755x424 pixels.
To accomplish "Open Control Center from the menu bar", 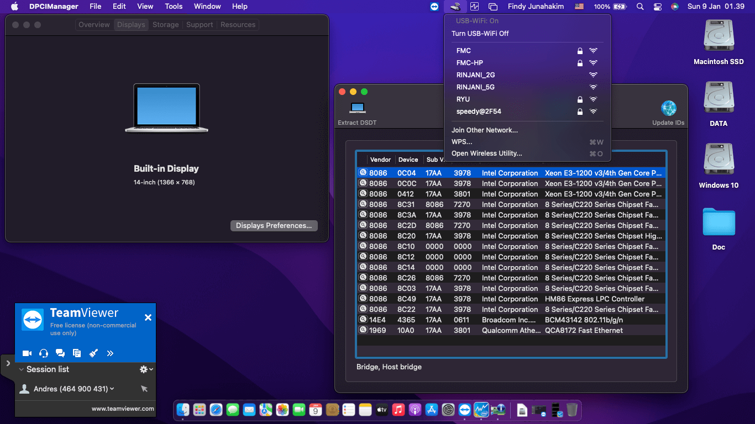I will [x=658, y=7].
